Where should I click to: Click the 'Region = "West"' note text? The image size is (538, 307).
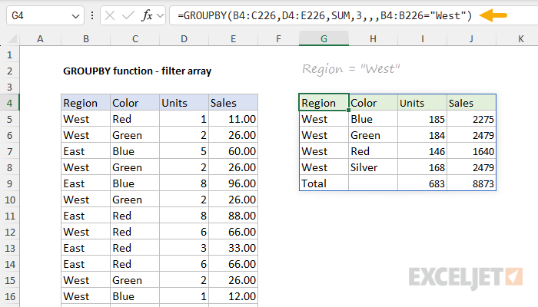point(351,69)
